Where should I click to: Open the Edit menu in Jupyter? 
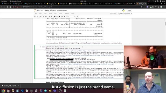tap(40, 14)
